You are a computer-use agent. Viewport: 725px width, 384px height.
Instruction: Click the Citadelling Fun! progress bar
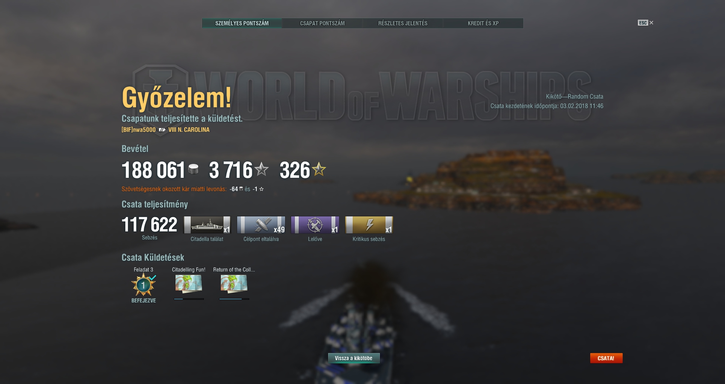[189, 299]
